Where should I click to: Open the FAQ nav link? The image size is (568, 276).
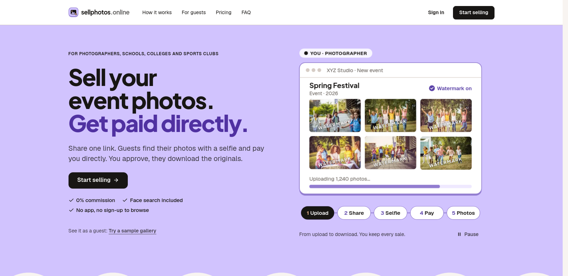pyautogui.click(x=246, y=12)
